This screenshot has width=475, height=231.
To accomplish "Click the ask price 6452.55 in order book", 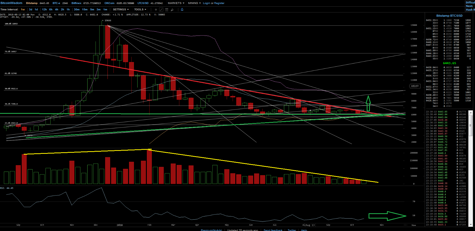I will [432, 20].
